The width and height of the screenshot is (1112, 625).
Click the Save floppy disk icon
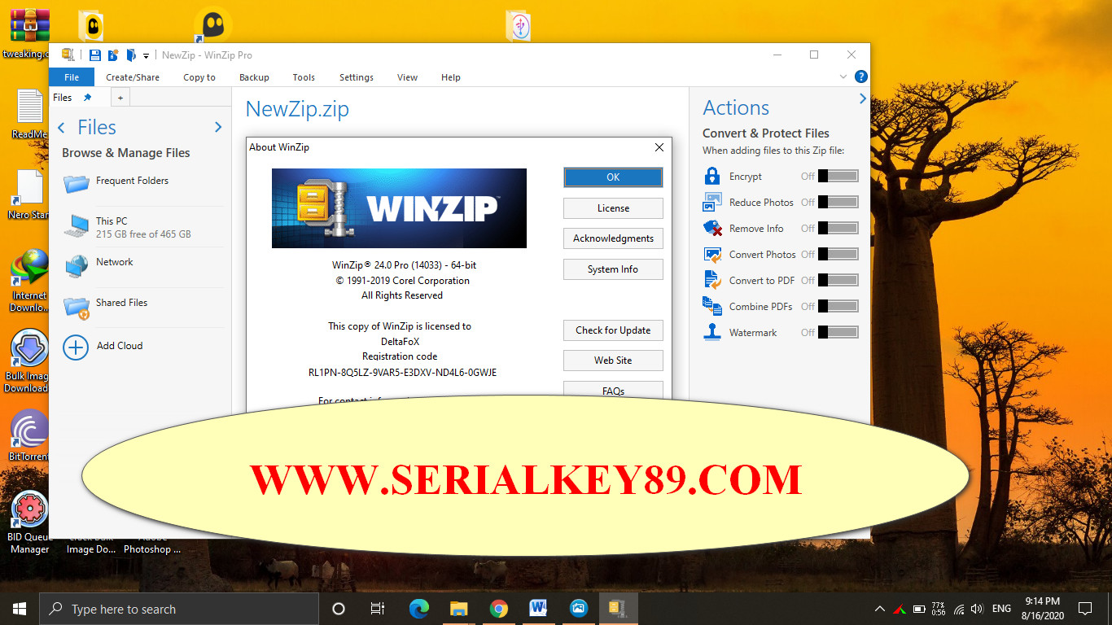point(94,55)
